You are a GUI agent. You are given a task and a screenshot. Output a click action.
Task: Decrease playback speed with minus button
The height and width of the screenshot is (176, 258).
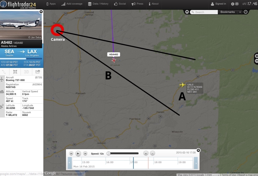[x=153, y=153]
